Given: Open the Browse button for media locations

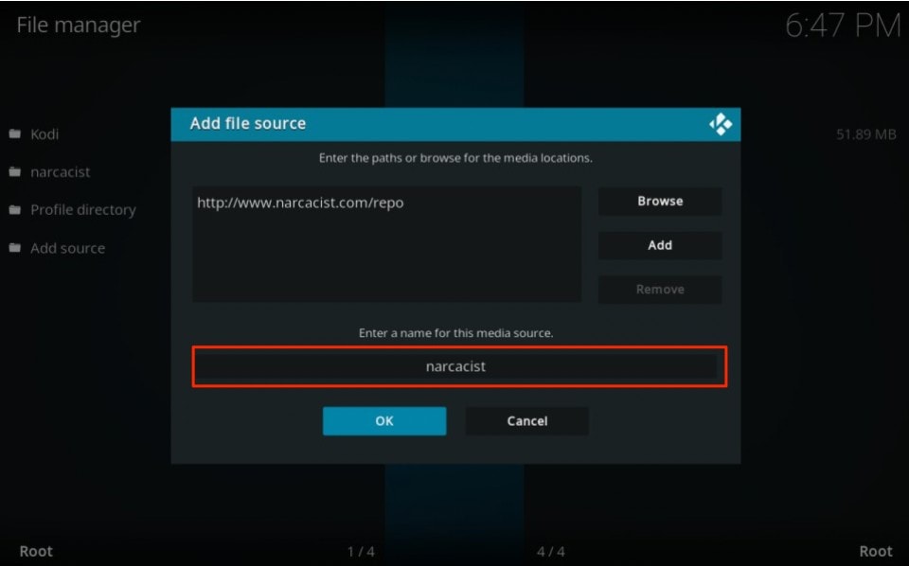Looking at the screenshot, I should pyautogui.click(x=660, y=201).
